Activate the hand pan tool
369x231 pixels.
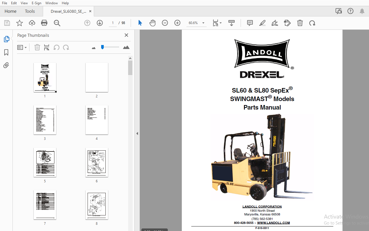click(x=152, y=23)
